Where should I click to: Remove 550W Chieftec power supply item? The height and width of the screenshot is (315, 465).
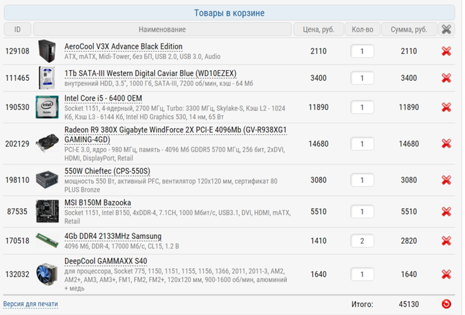pos(446,180)
